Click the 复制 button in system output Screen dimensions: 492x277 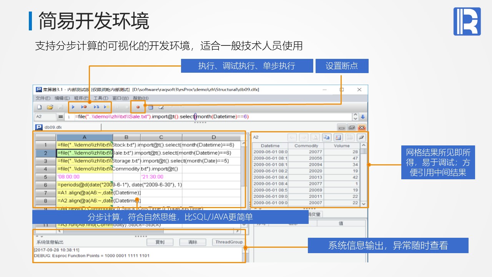tap(160, 242)
